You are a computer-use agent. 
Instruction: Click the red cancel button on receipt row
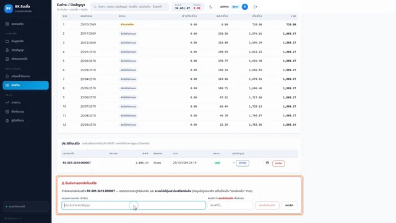278,164
